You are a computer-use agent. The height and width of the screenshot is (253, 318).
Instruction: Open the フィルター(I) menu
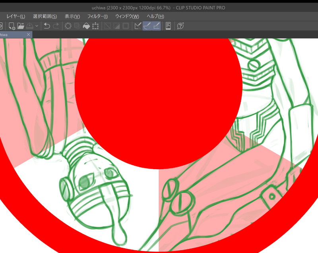point(97,16)
